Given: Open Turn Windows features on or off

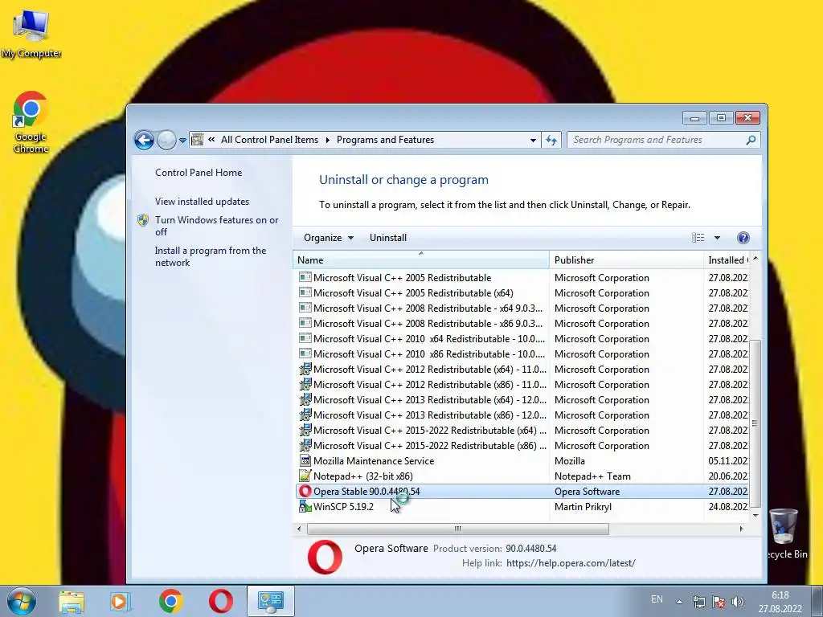Looking at the screenshot, I should click(x=216, y=226).
